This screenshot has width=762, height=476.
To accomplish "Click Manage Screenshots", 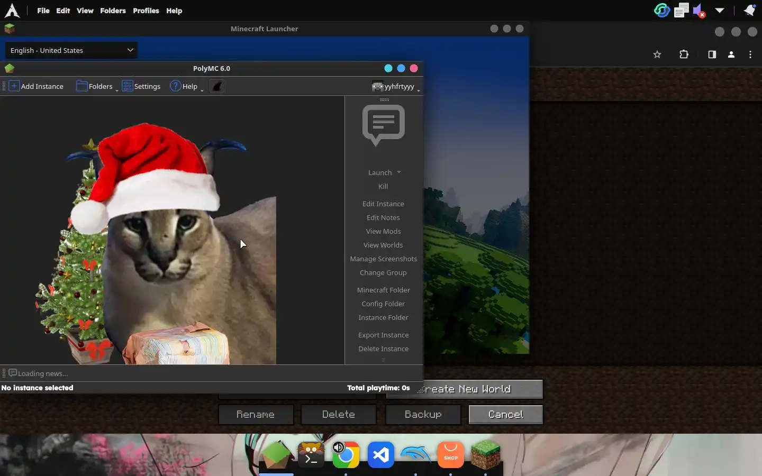I will pos(383,259).
